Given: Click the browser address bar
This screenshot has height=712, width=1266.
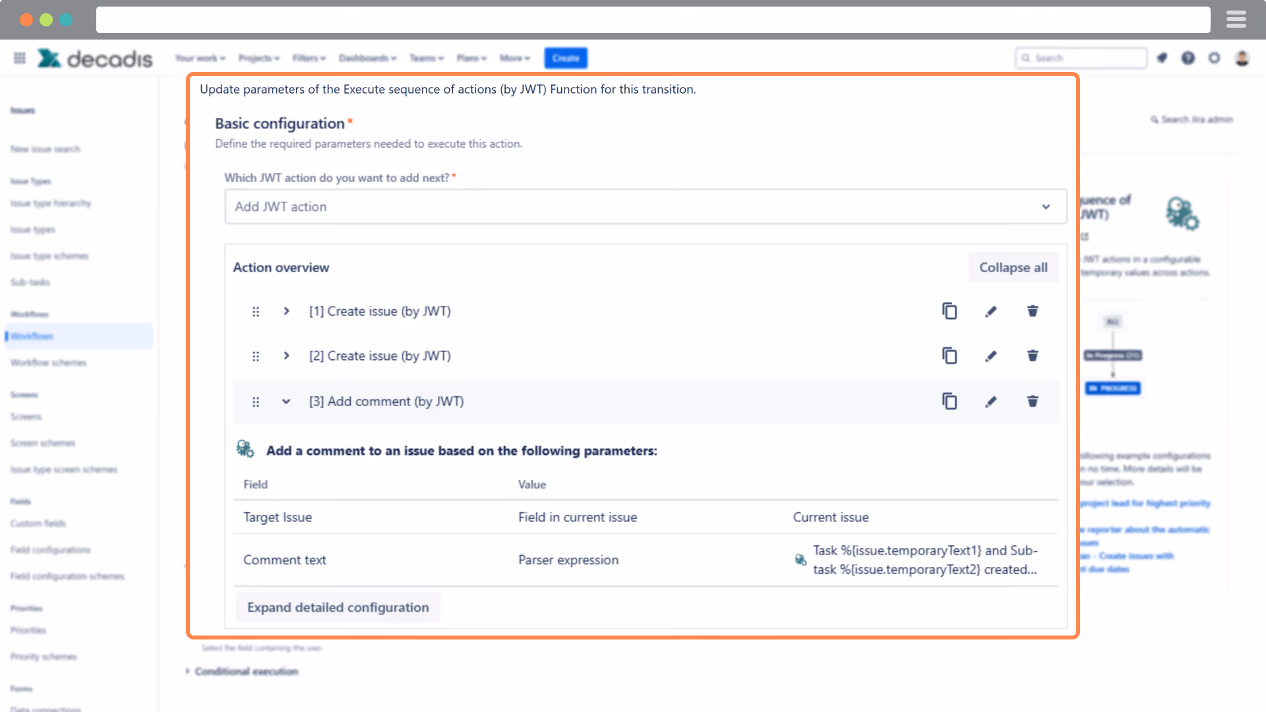Looking at the screenshot, I should (653, 20).
